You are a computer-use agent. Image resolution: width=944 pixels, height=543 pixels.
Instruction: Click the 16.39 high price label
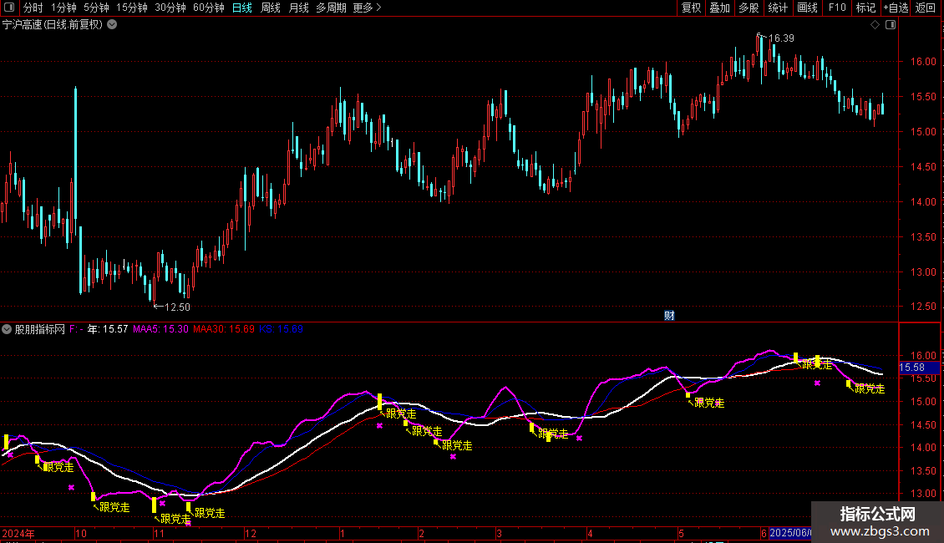(x=781, y=38)
